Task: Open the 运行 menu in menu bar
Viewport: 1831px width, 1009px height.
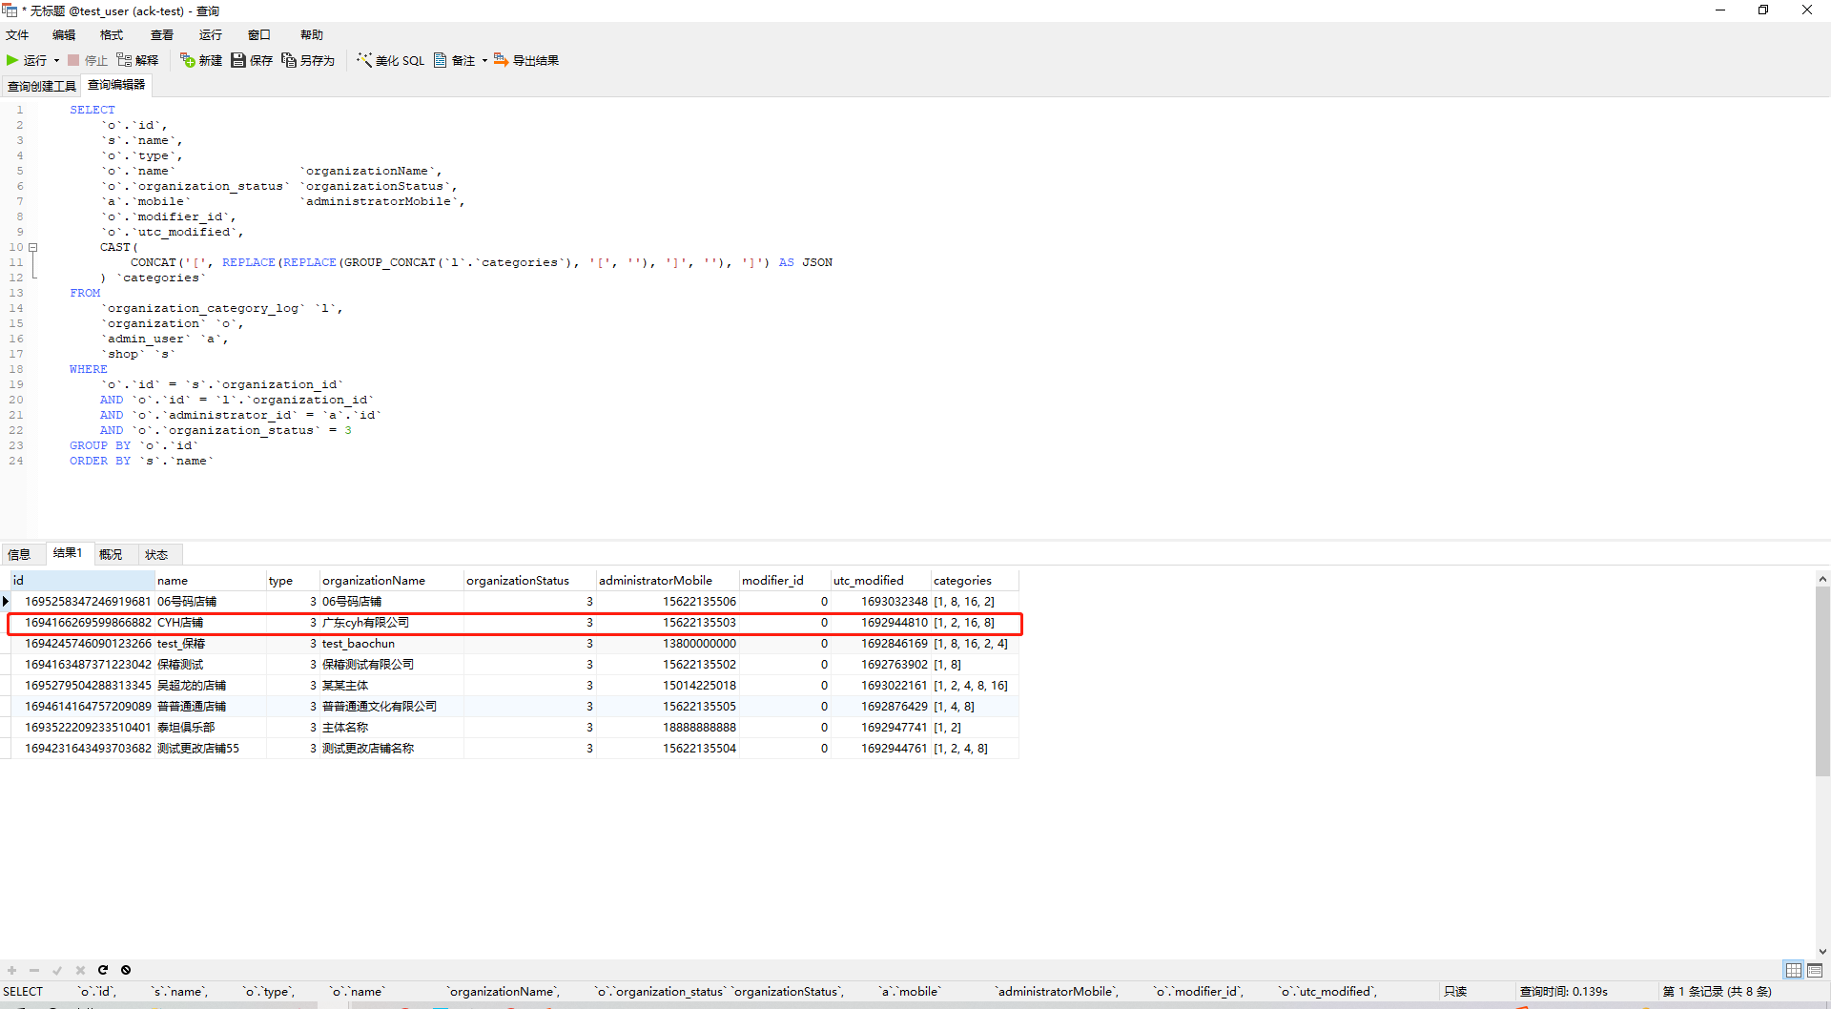Action: point(211,34)
